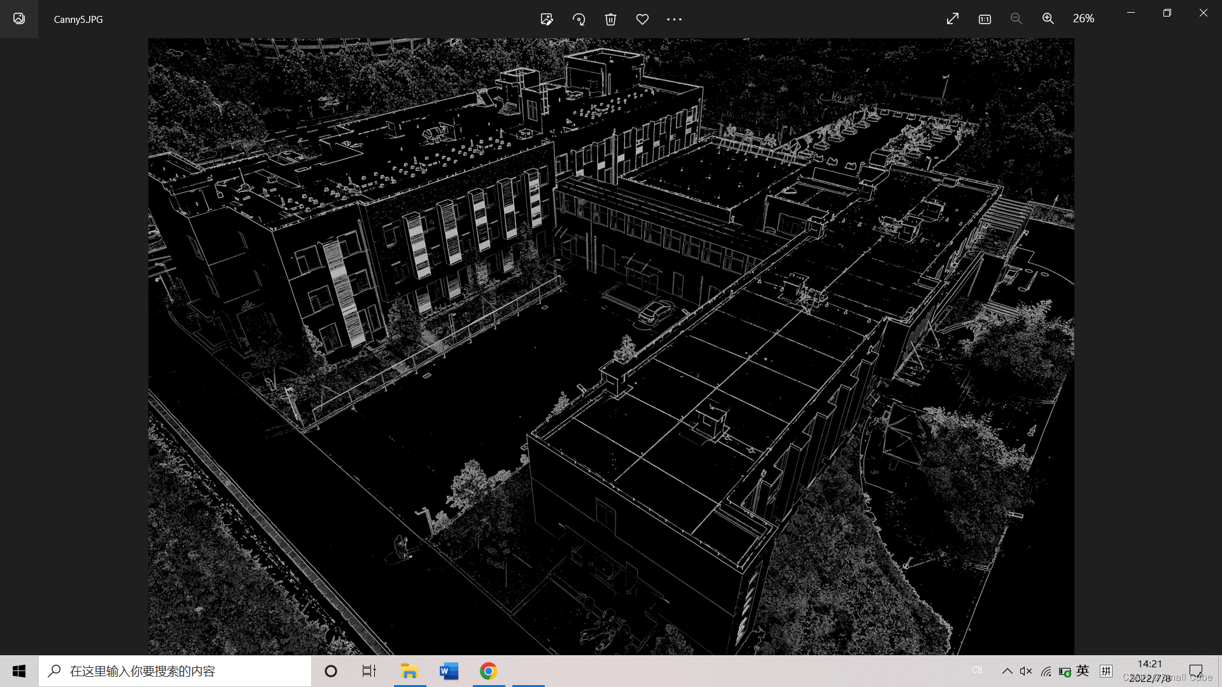Screen dimensions: 1222x687
Task: Click the taskbar search box
Action: [175, 671]
